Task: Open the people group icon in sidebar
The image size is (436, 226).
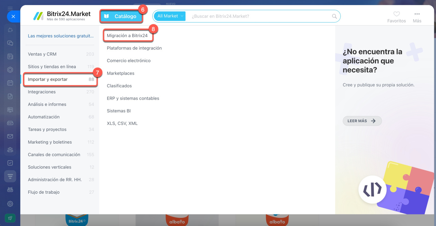Action: click(x=10, y=149)
